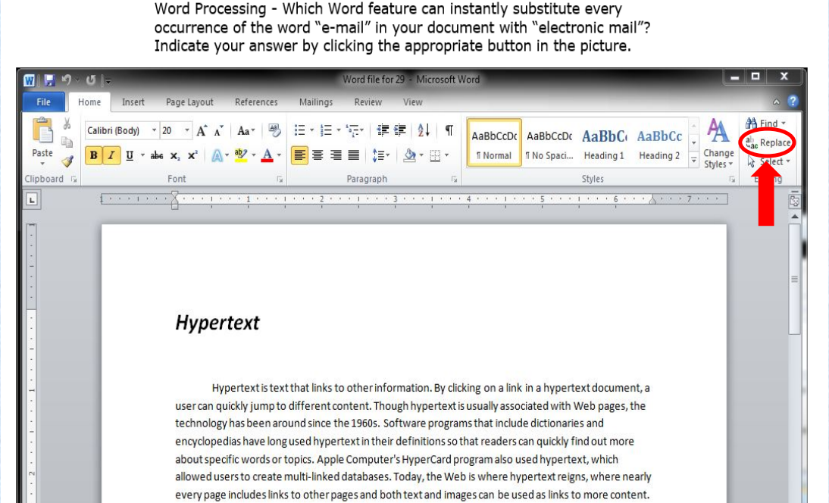Open the File tab
The height and width of the screenshot is (503, 829).
tap(43, 102)
